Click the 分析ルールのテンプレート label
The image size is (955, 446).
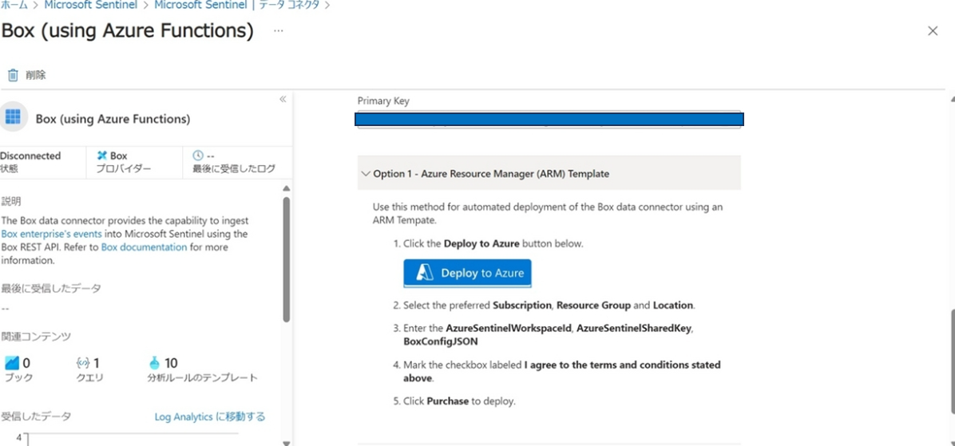point(202,378)
